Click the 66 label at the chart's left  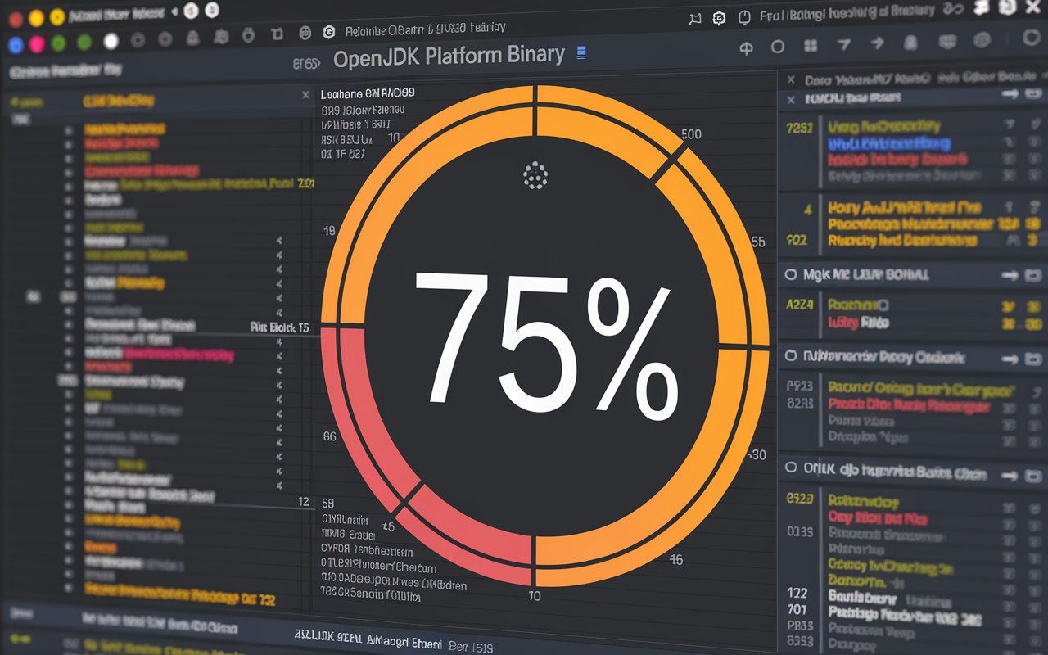[x=330, y=436]
